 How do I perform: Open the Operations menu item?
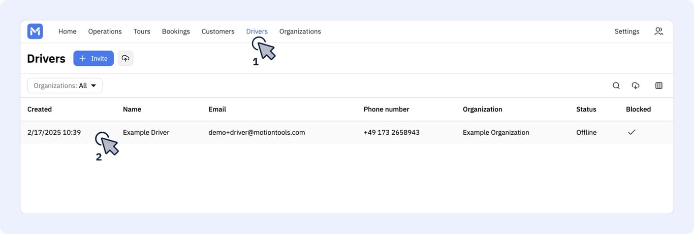coord(105,31)
